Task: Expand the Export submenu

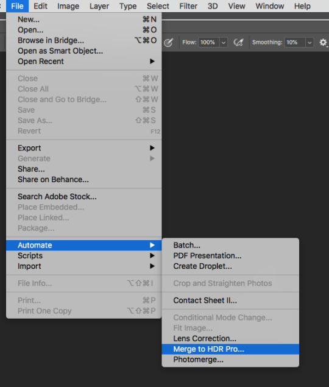Action: [84, 148]
